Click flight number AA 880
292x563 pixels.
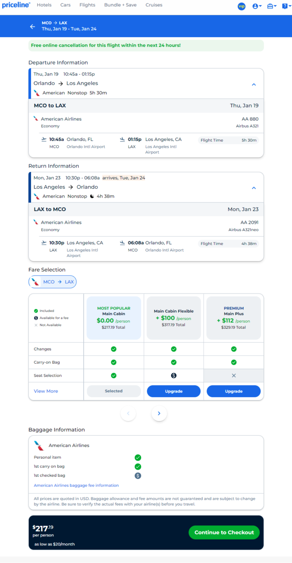[250, 119]
